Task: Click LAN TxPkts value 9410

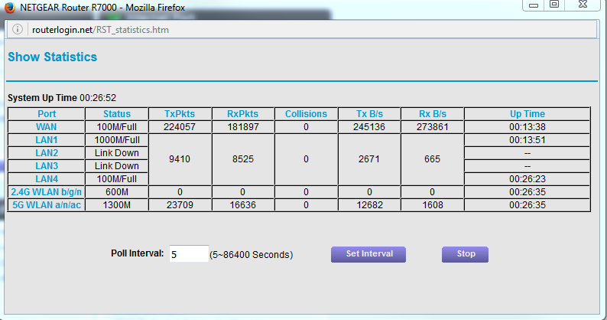Action: (x=180, y=159)
